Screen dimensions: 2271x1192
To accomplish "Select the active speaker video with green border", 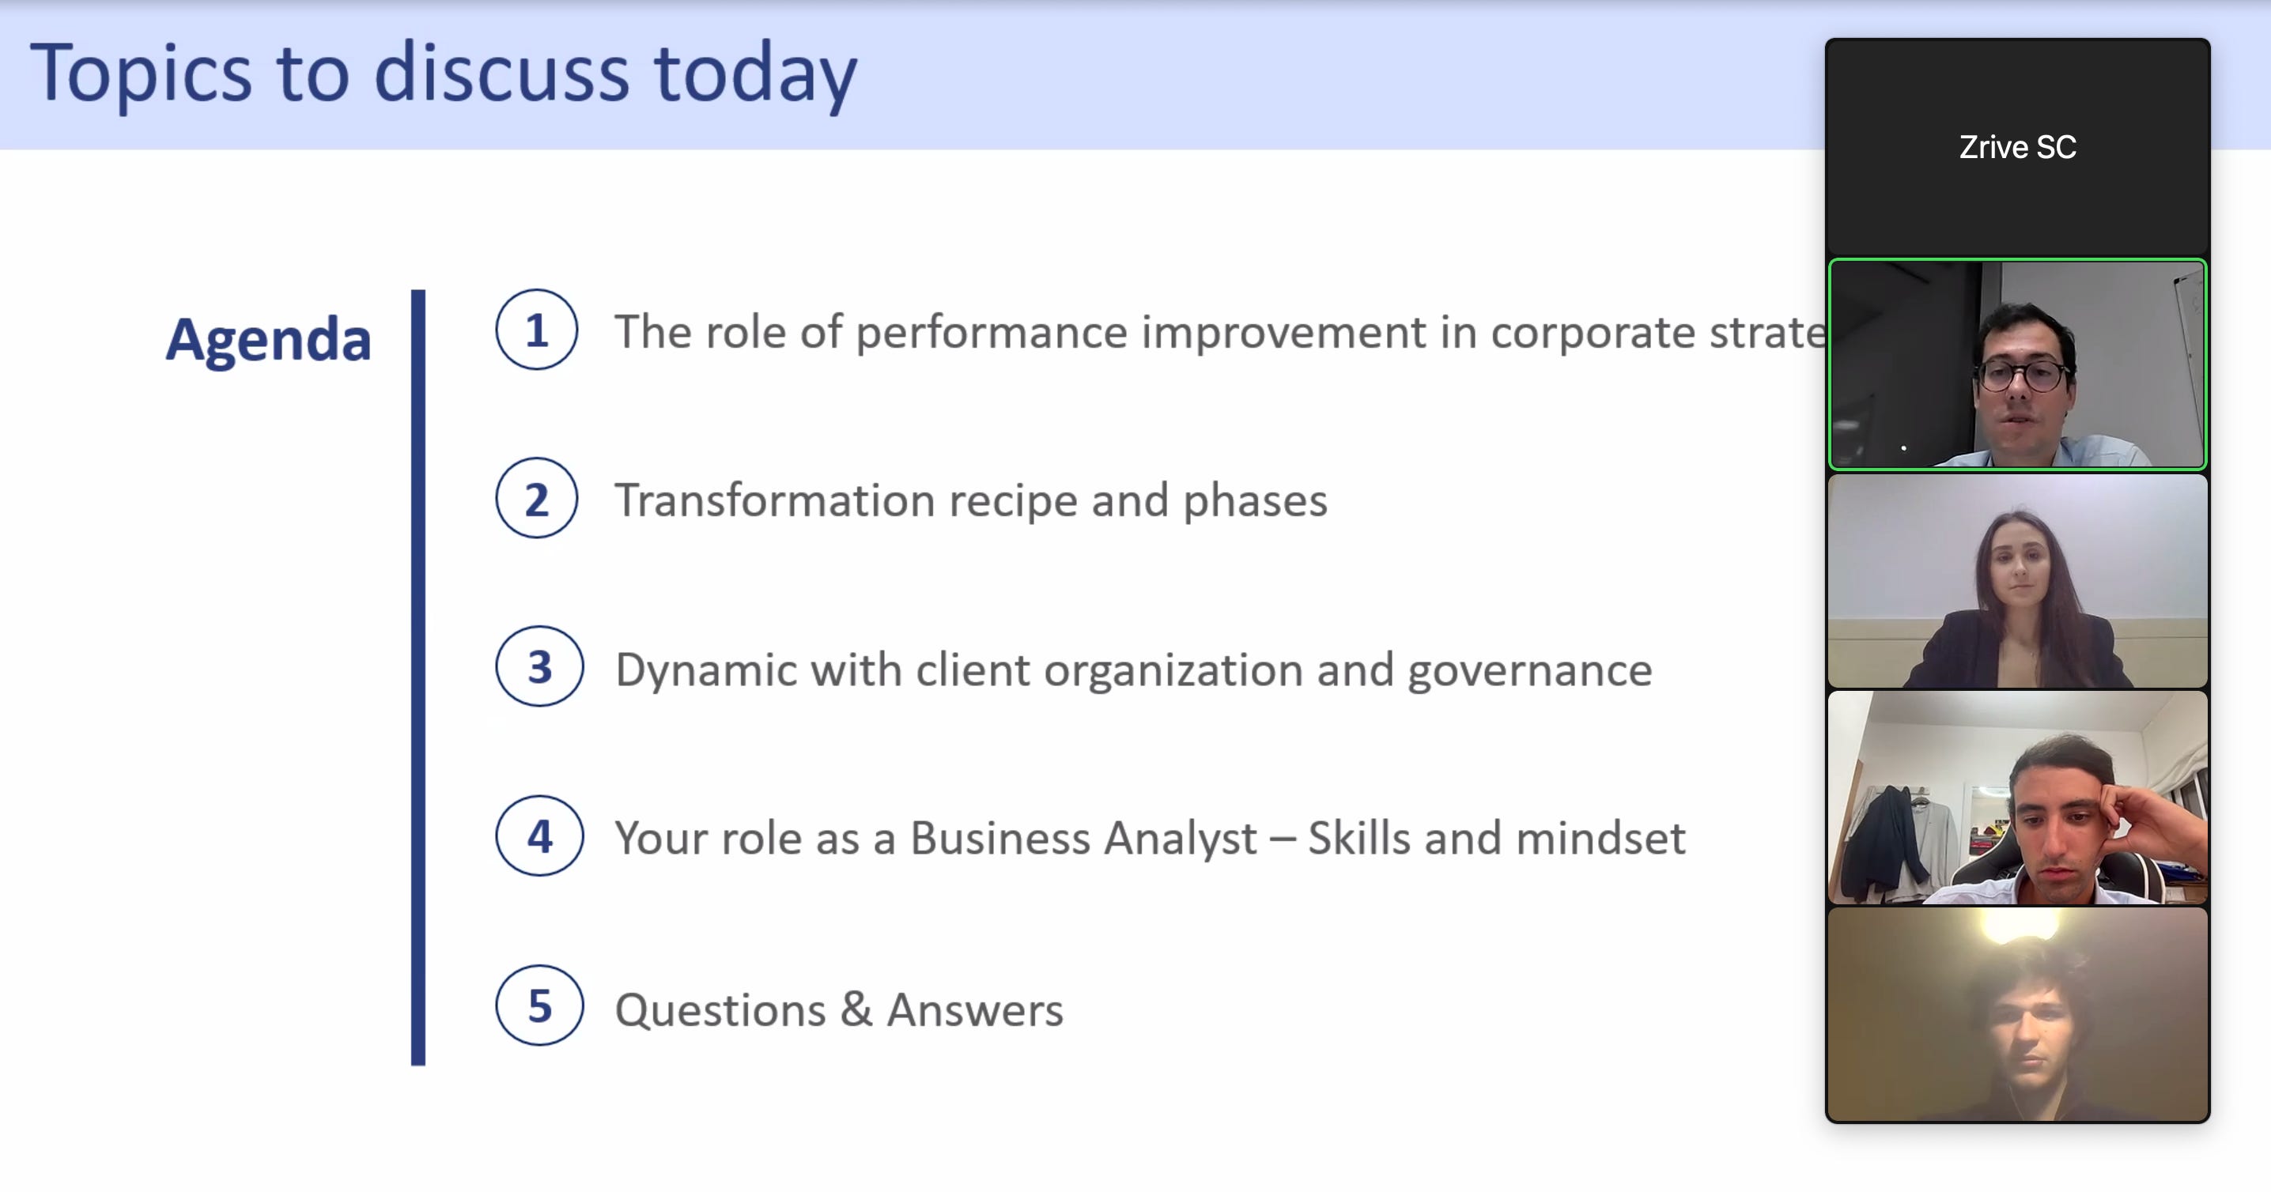I will click(x=2017, y=364).
